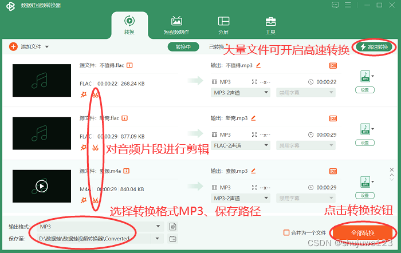Play the 素颜.m4a preview
This screenshot has width=401, height=253.
pos(42,186)
